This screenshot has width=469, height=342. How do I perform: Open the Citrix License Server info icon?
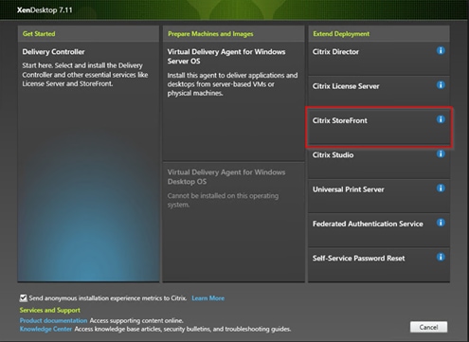tap(441, 85)
